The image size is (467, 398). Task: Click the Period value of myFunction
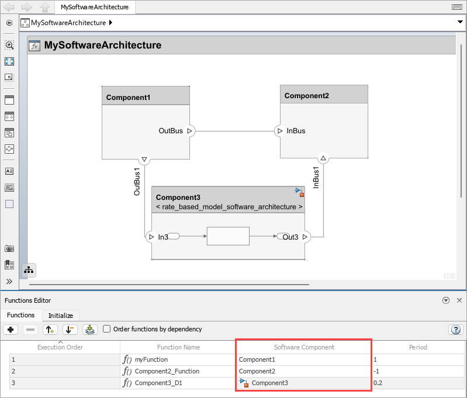click(x=417, y=360)
